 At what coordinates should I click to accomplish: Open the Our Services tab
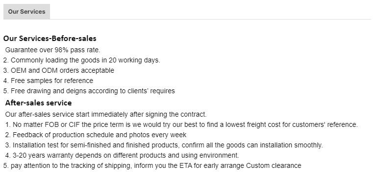point(26,12)
